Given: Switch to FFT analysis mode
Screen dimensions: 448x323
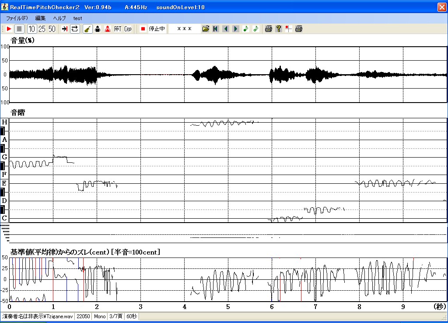Looking at the screenshot, I should [118, 29].
